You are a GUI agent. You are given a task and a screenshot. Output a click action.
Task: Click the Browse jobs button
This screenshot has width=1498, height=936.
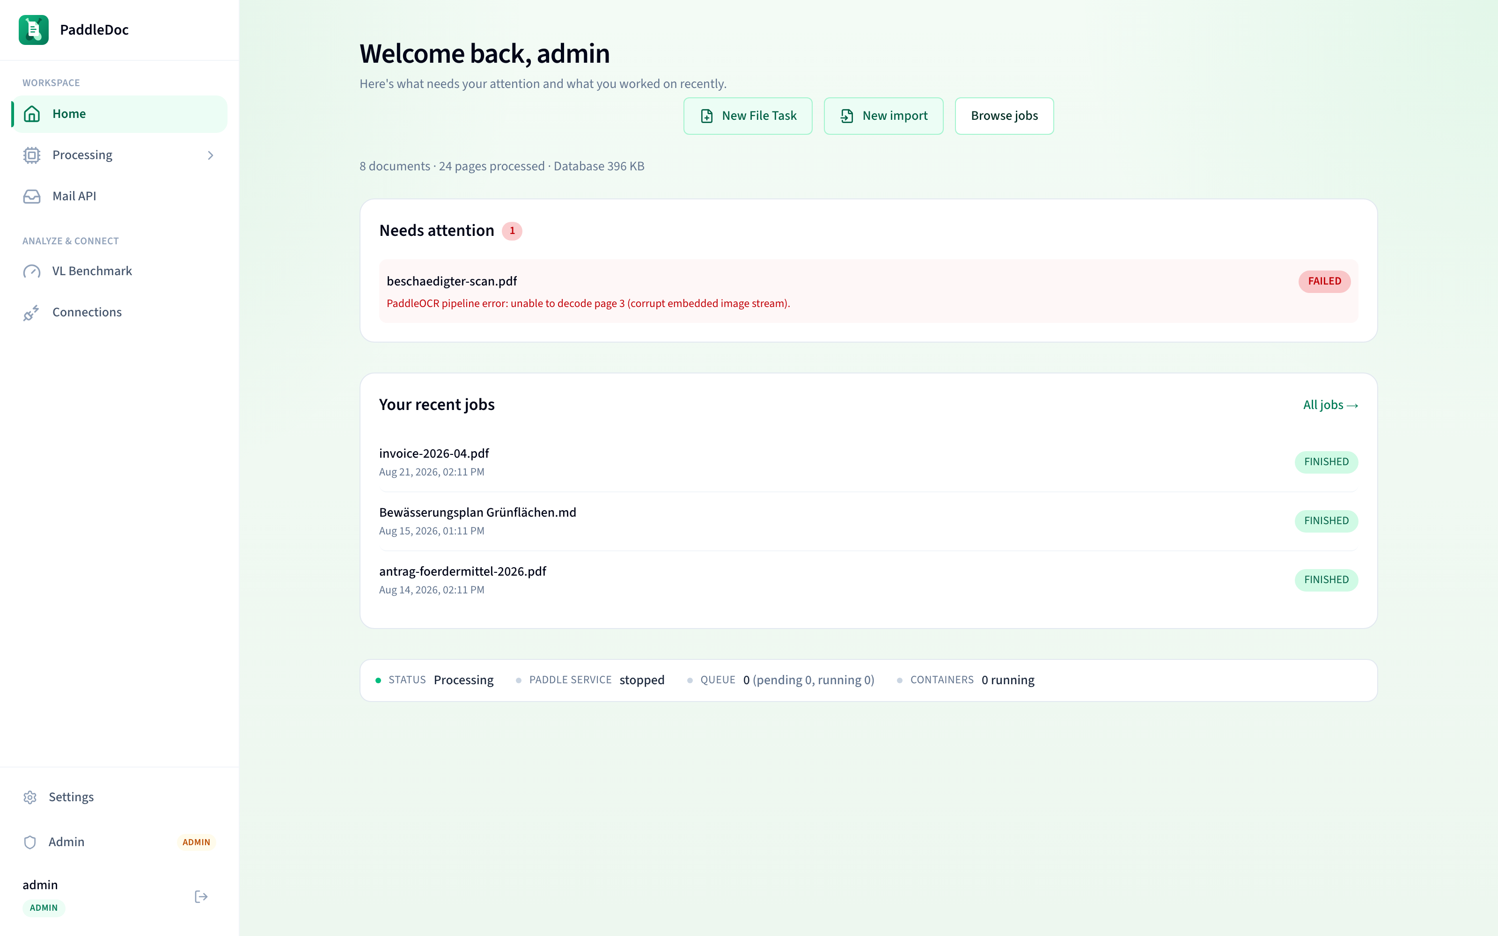[1004, 116]
